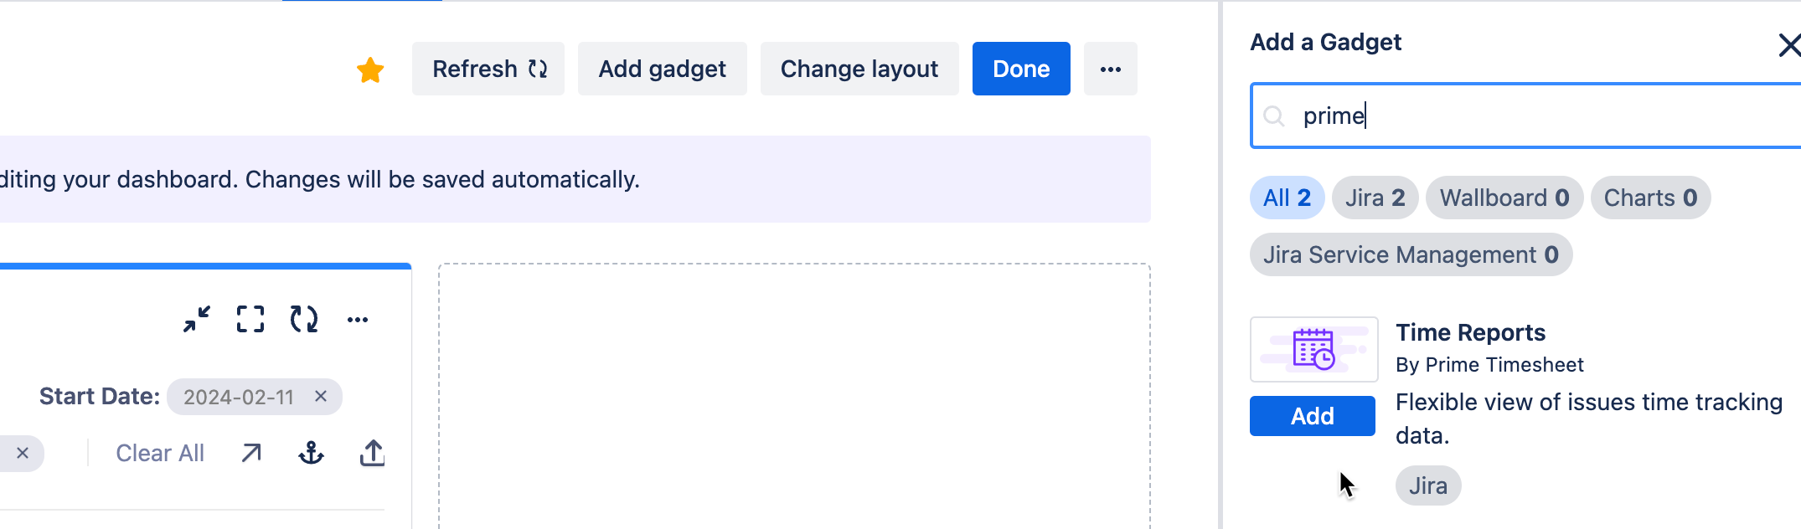Close the Add a Gadget panel
Viewport: 1801px width, 529px height.
(x=1789, y=45)
